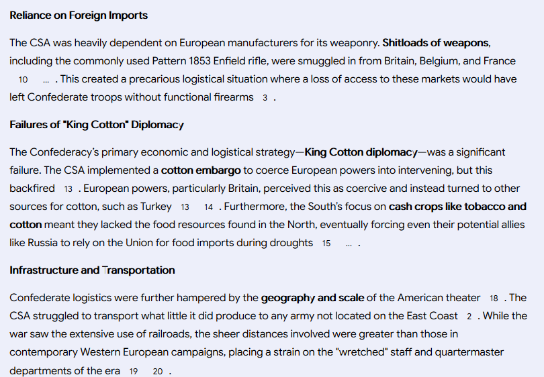Click the 'Failures of King Cotton Diplomacy' heading
The width and height of the screenshot is (544, 377).
[x=97, y=125]
